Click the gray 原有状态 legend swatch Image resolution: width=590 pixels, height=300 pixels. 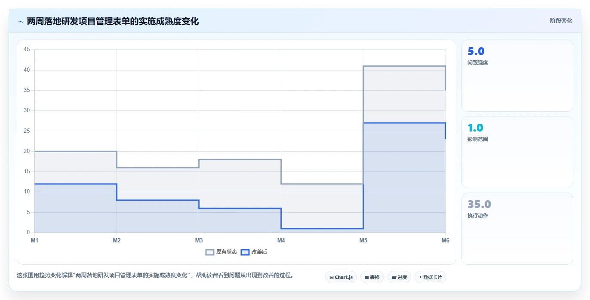210,252
